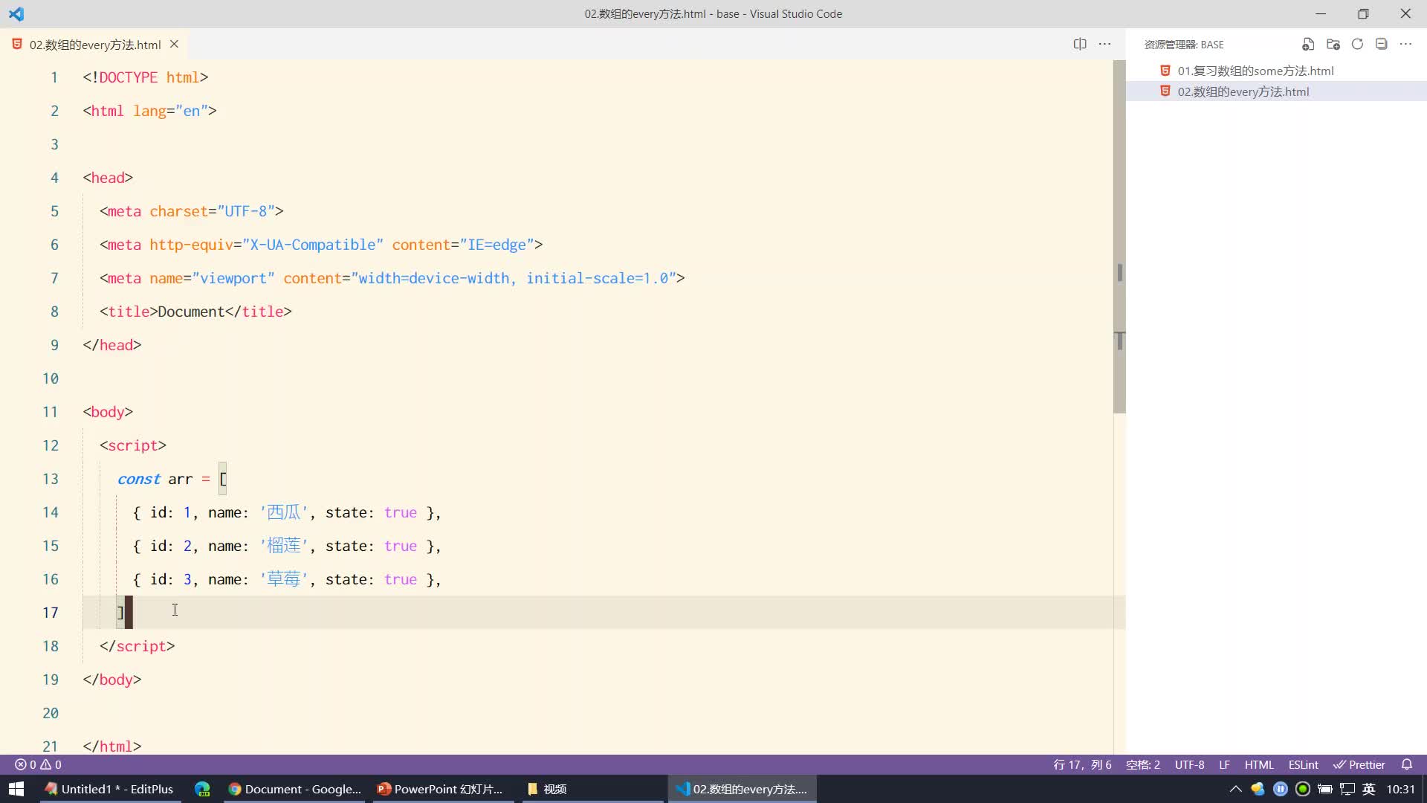Click the VS Code taskbar button
This screenshot has height=803, width=1427.
(x=742, y=789)
